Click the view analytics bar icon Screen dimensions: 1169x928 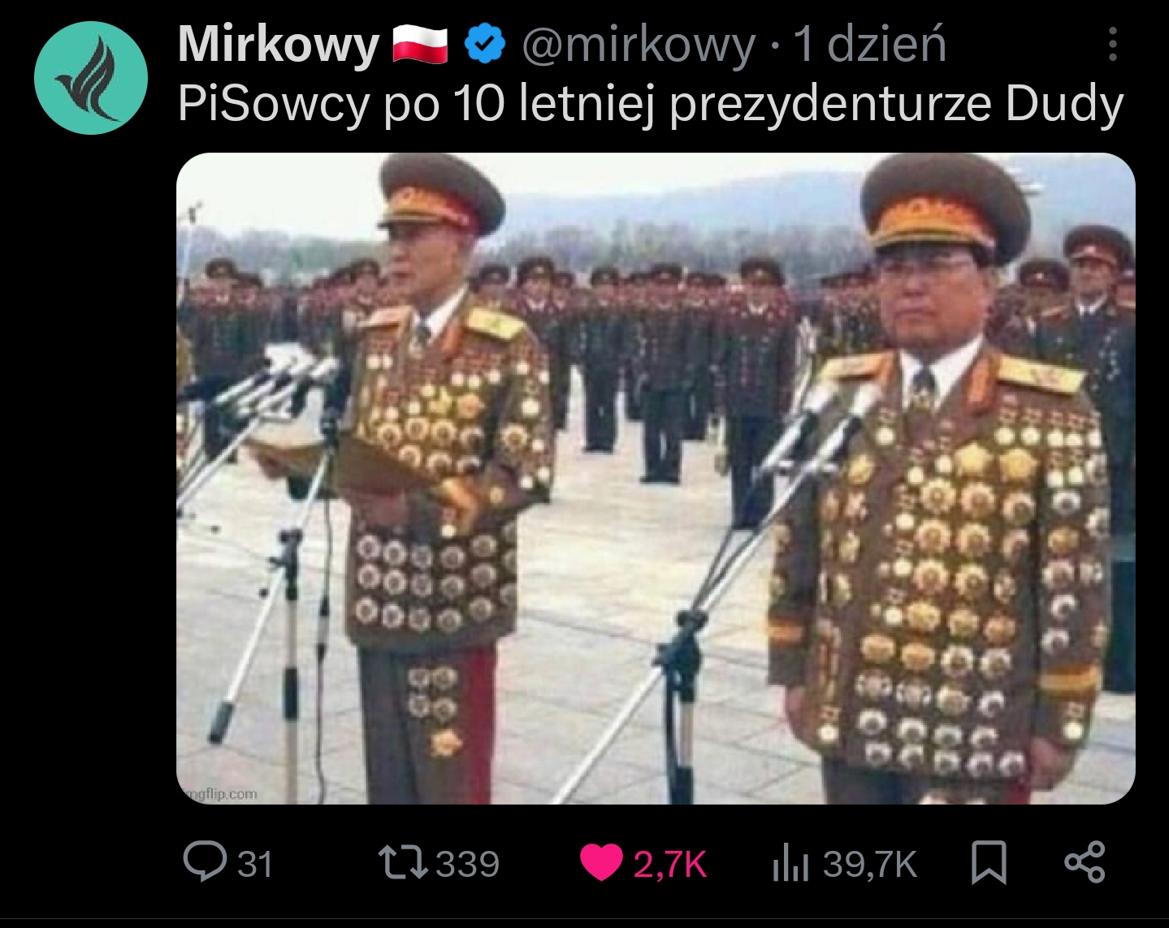[790, 863]
